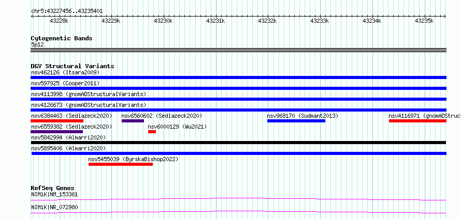Select the black bar for nsv5842994
Image resolution: width=461 pixels, height=219 pixels.
[238, 143]
